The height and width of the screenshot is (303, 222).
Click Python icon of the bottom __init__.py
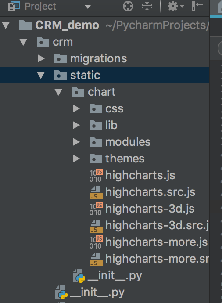[x=61, y=292]
